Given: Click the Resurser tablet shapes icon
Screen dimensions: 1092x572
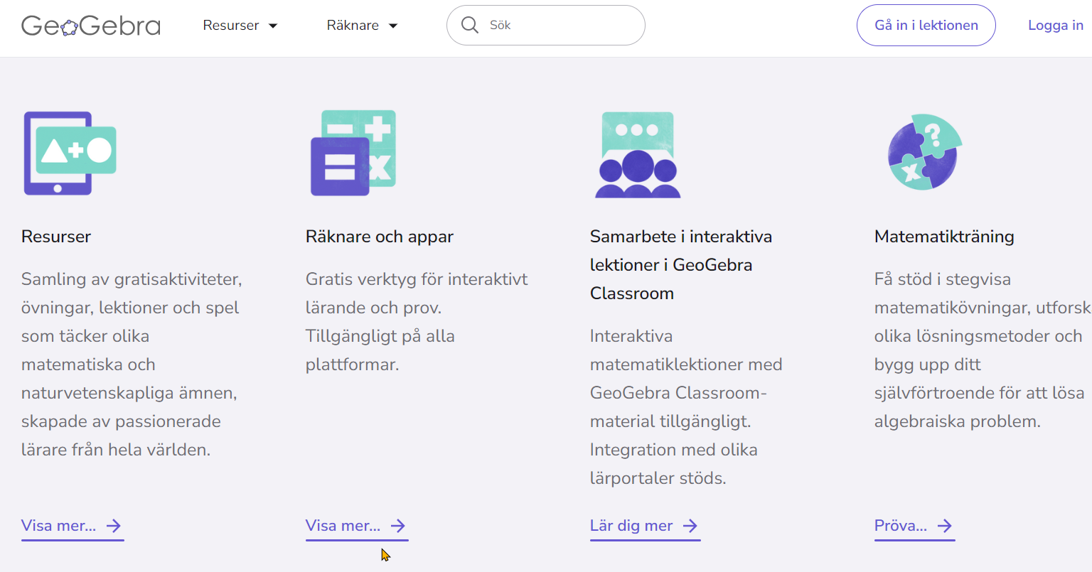Looking at the screenshot, I should [70, 153].
